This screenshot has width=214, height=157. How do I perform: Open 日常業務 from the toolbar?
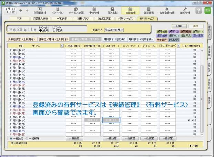click(x=112, y=11)
